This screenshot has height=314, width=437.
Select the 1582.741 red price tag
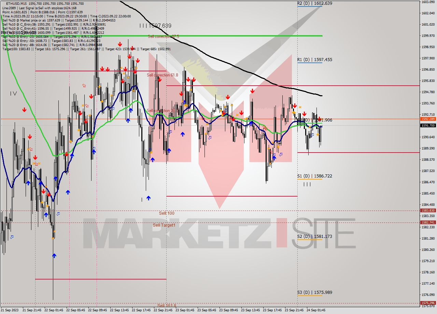428,222
